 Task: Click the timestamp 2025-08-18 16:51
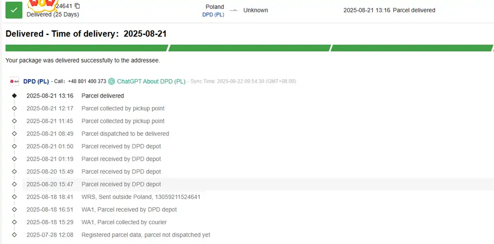pos(50,209)
